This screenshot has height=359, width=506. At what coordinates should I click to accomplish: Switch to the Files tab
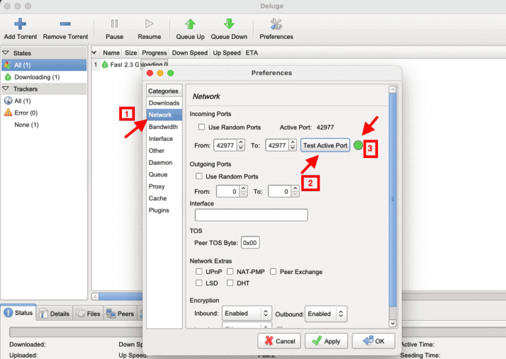(x=88, y=314)
